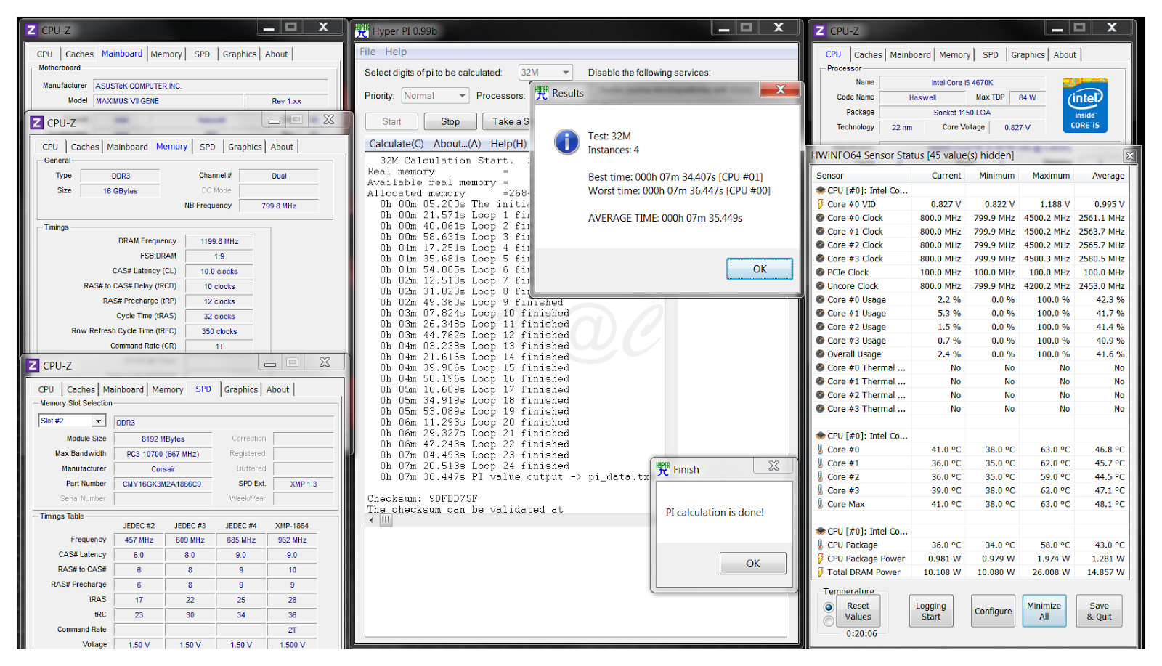Click the Minimize All button

(1044, 611)
